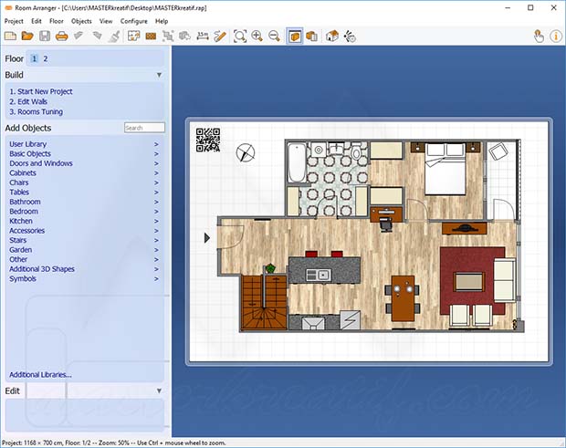Expand the Tables category

pyautogui.click(x=84, y=193)
